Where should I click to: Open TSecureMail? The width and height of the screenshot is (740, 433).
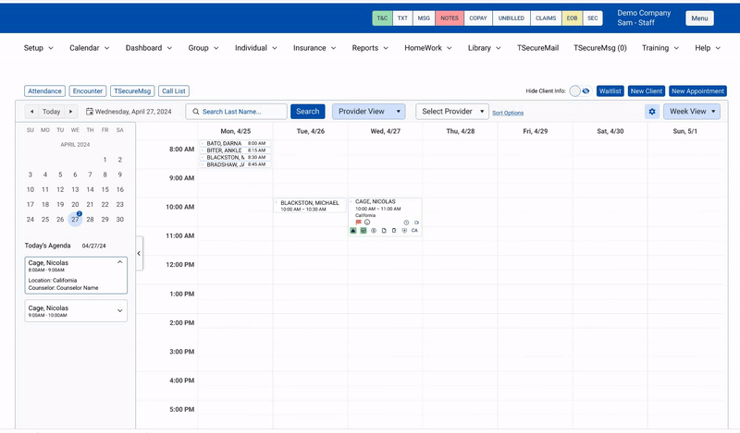pos(537,48)
